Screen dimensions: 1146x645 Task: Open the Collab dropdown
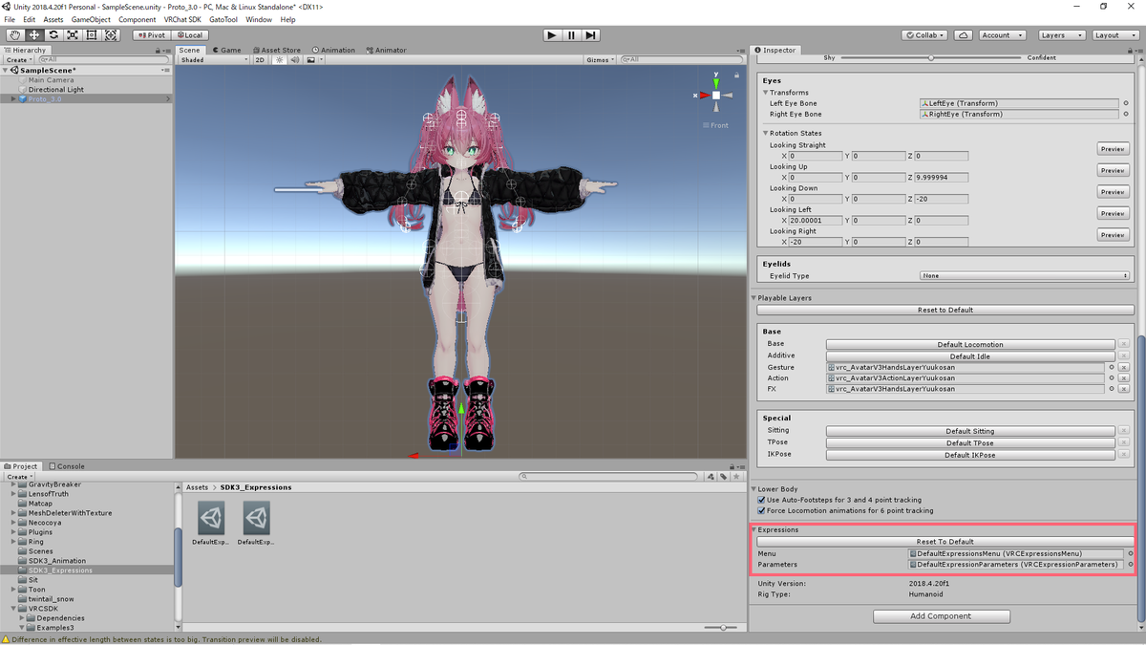click(924, 35)
